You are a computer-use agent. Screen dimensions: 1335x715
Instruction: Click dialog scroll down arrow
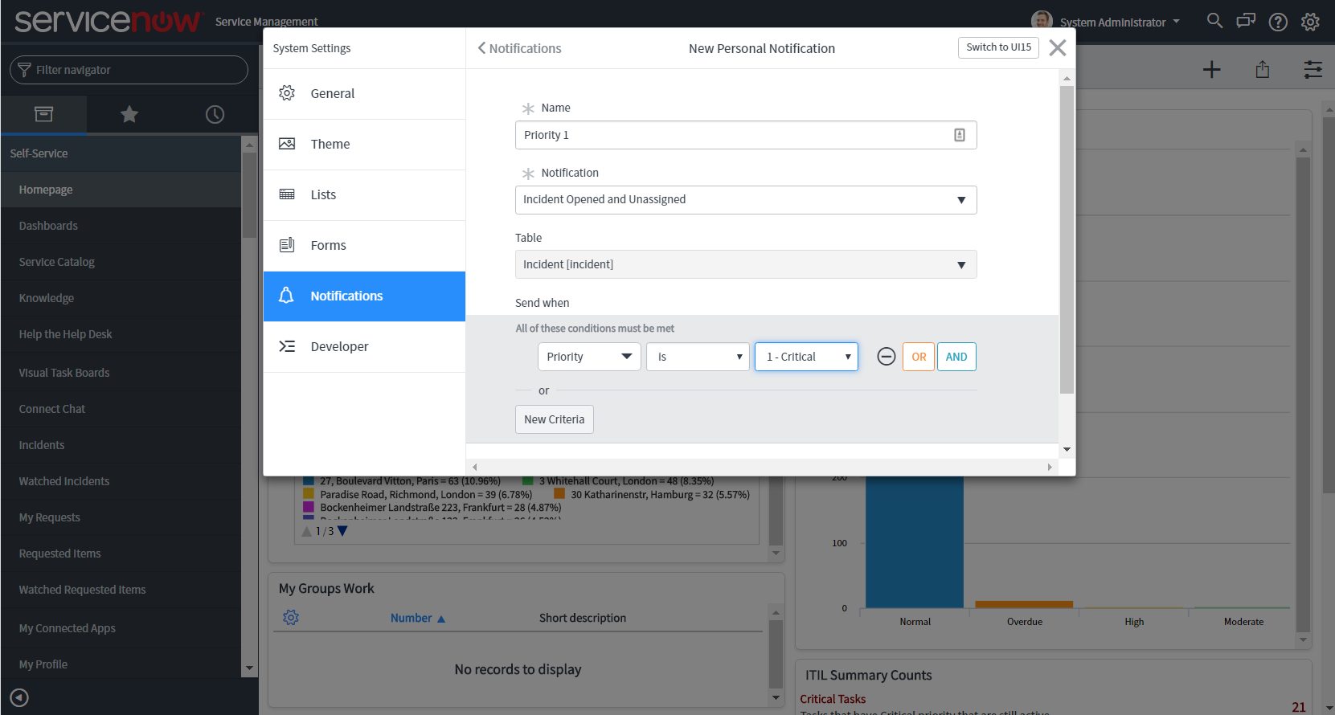pyautogui.click(x=1067, y=450)
